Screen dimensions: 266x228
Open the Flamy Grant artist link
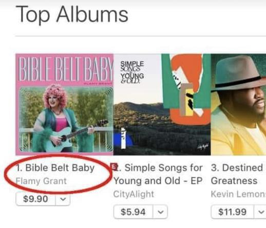41,181
